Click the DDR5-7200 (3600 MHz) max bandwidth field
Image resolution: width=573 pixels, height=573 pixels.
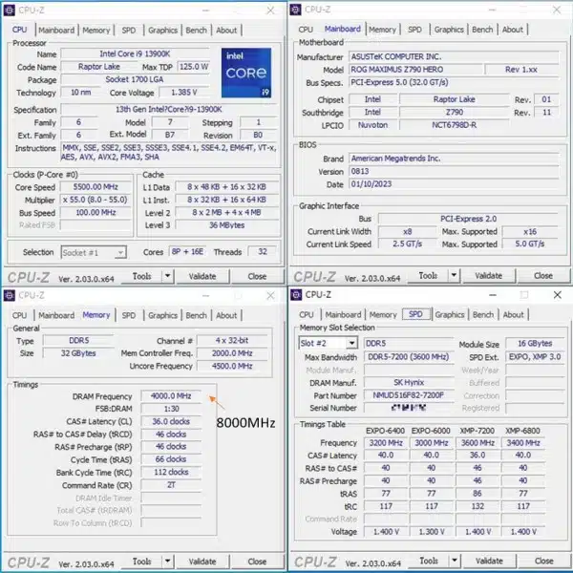(x=409, y=356)
